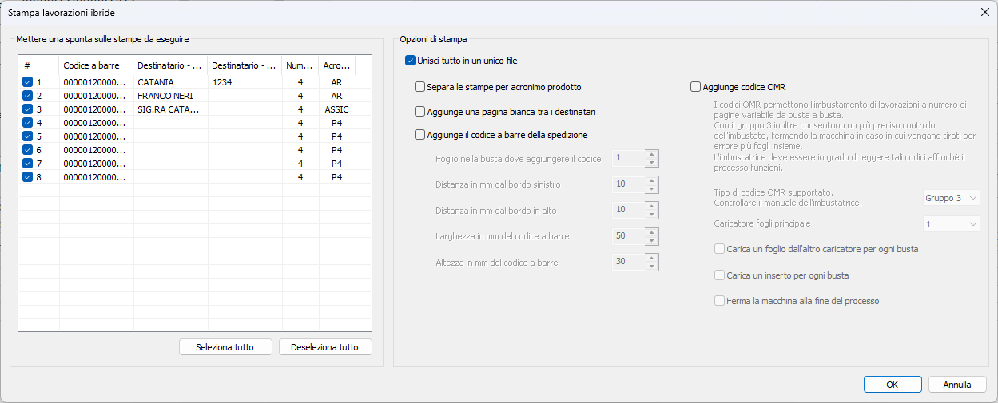Open the 'Gruppo 3' OMR type dropdown
998x403 pixels.
[951, 198]
